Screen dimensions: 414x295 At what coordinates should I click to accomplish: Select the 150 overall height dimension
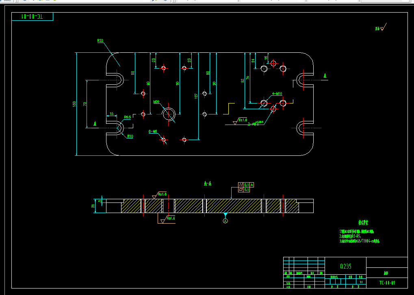click(74, 104)
